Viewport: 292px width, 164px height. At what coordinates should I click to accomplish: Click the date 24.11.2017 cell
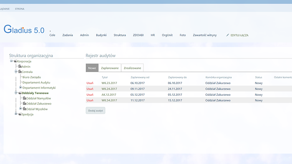coord(175,89)
